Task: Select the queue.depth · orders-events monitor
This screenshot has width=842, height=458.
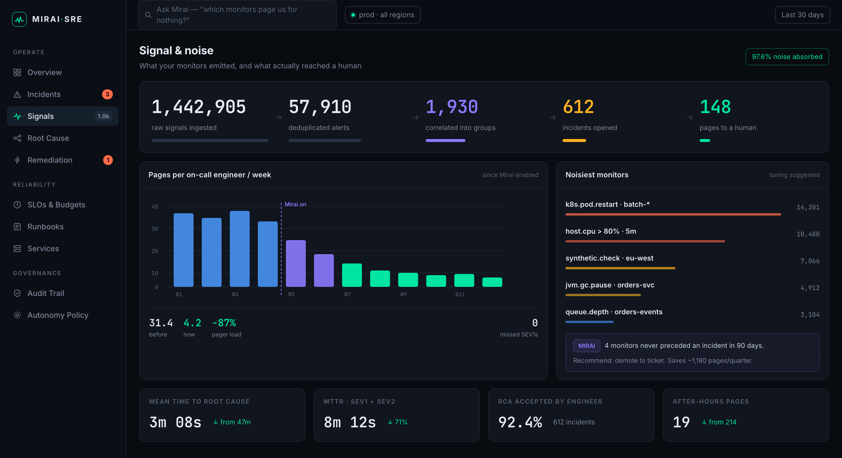Action: pos(692,315)
